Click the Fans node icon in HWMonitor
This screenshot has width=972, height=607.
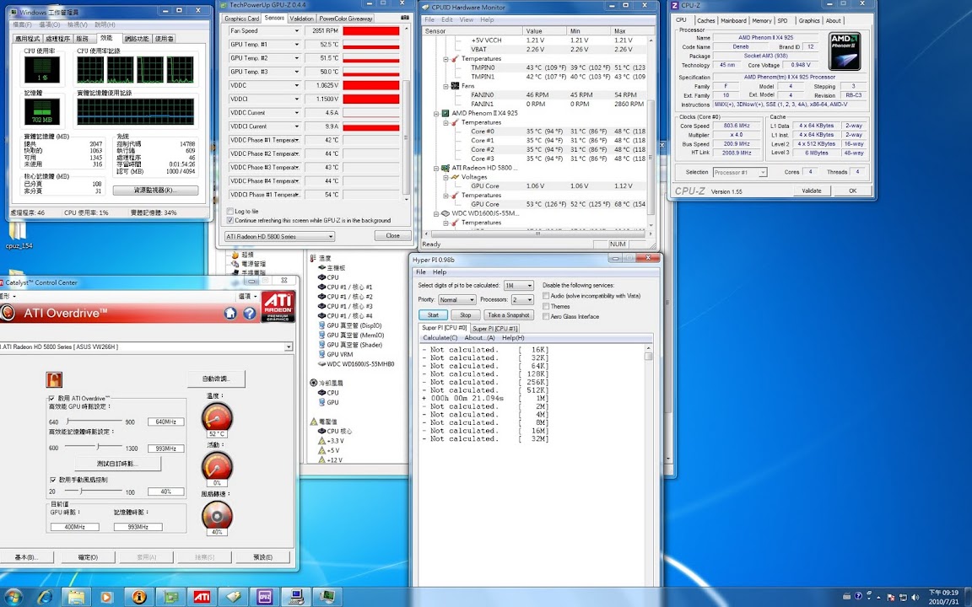point(455,86)
